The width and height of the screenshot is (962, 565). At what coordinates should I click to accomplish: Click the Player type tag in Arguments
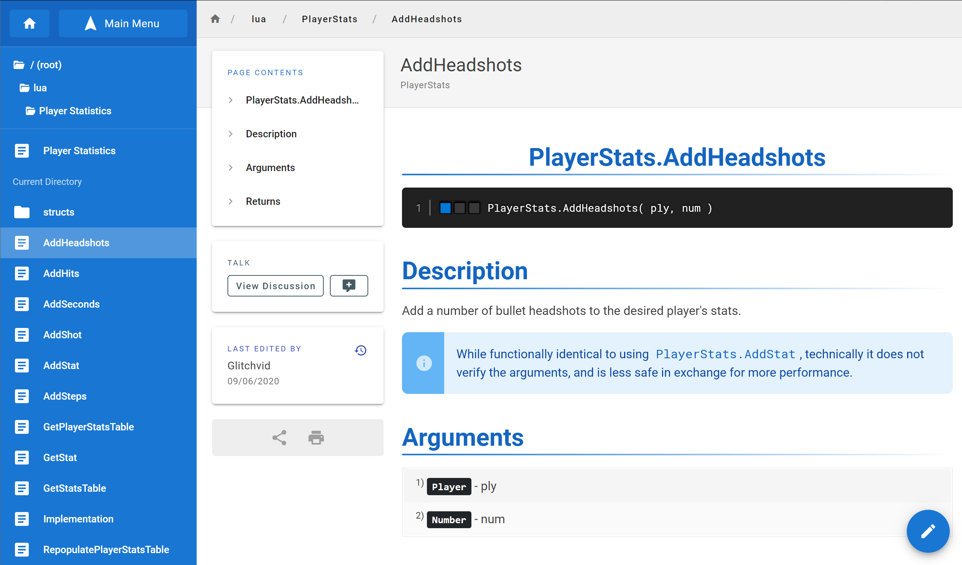click(449, 487)
